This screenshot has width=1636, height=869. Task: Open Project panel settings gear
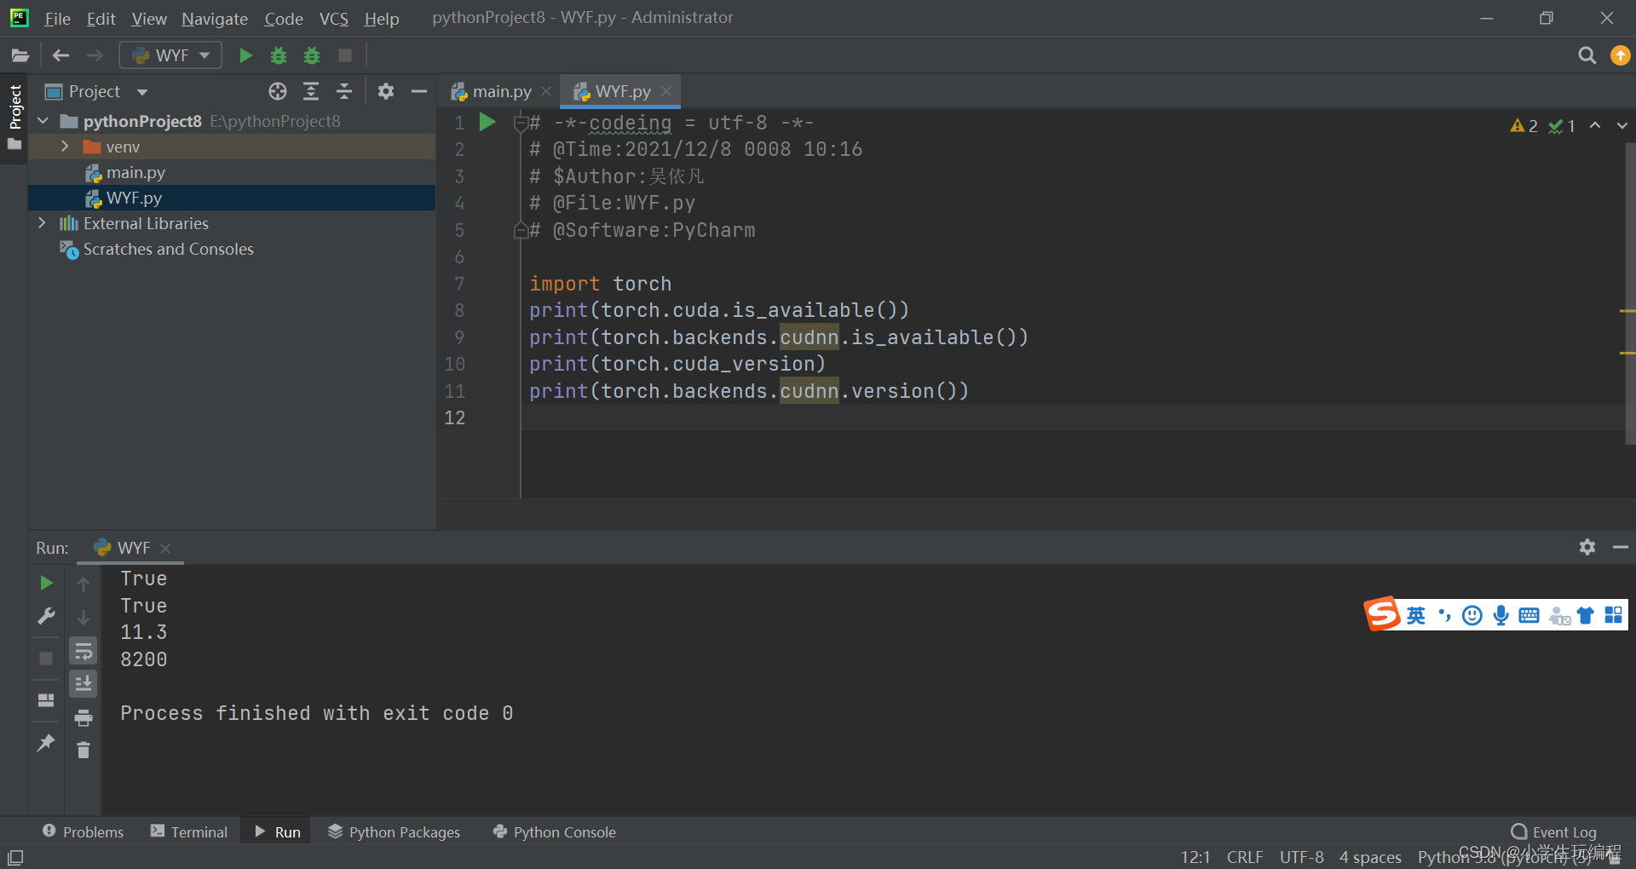386,91
